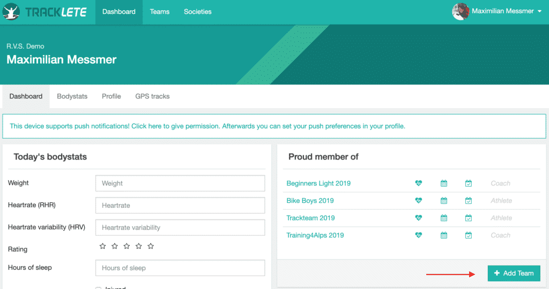Click Athlete role text for Trackteam

coord(501,218)
